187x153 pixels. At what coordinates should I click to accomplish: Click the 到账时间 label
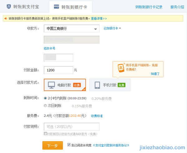[x=31, y=98]
